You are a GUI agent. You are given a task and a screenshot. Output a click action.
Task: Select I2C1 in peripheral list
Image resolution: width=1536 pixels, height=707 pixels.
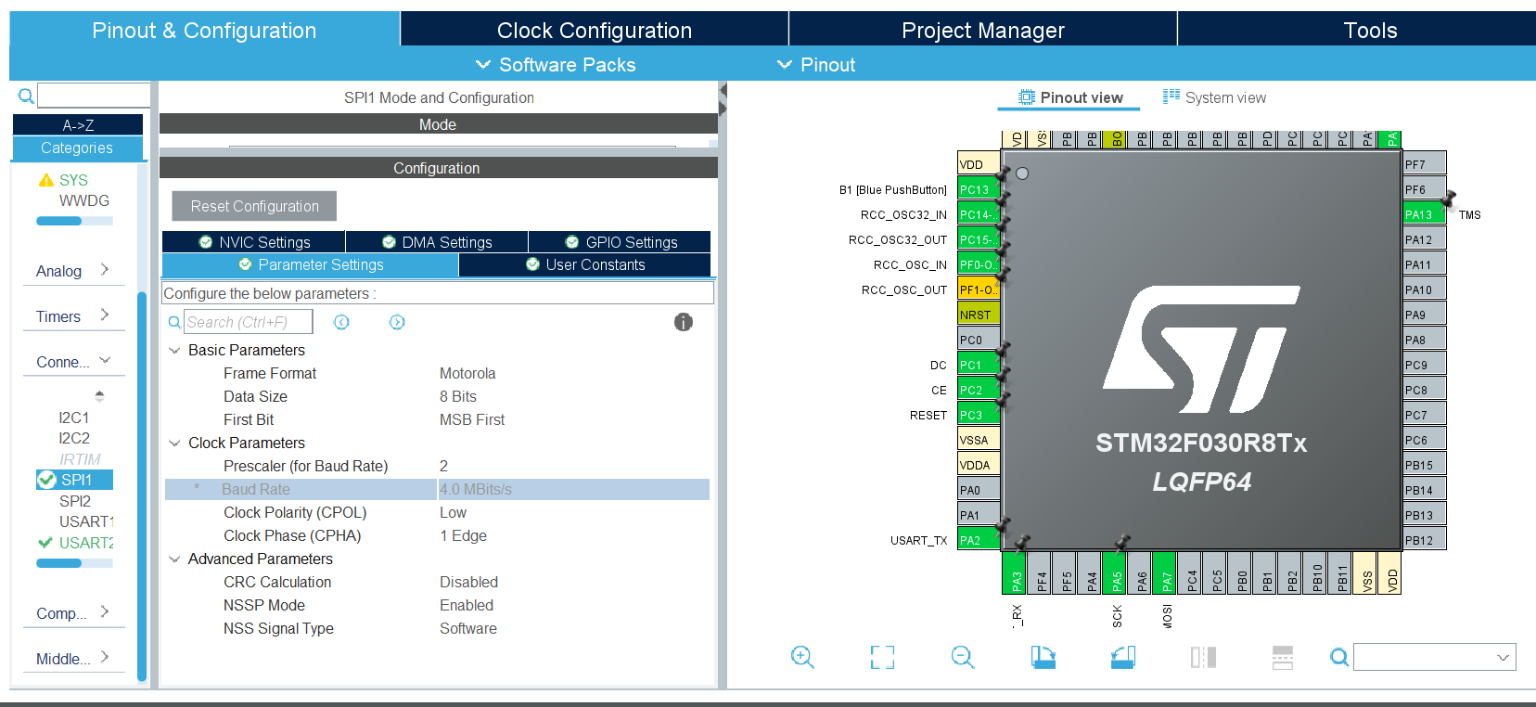pyautogui.click(x=74, y=418)
